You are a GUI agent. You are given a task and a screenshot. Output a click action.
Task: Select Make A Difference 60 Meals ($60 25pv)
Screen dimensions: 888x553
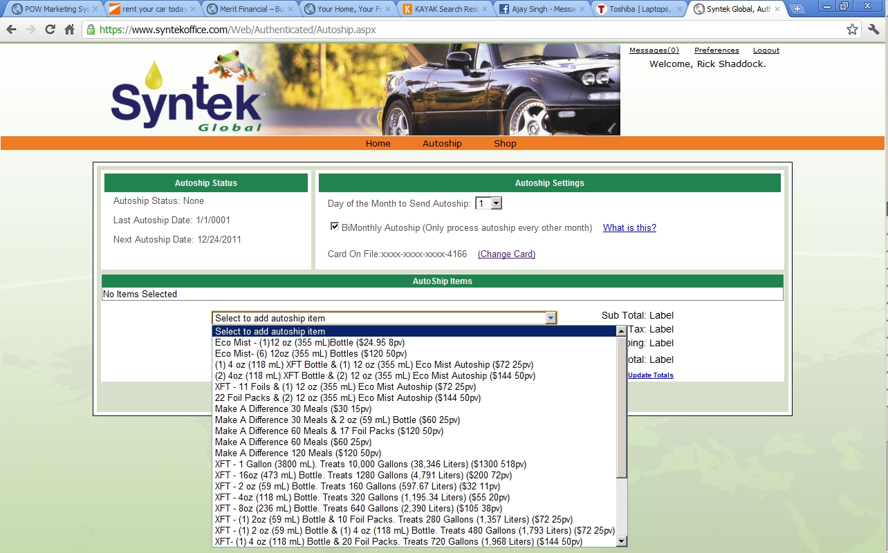(x=414, y=442)
